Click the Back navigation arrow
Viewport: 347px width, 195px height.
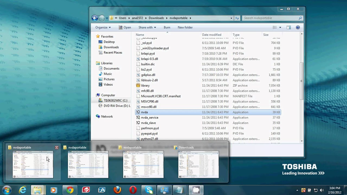(x=95, y=18)
